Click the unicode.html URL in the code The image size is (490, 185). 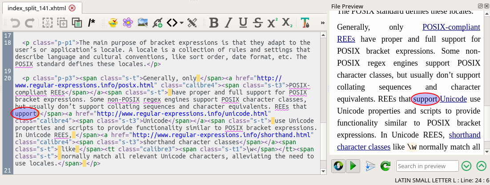tap(182, 114)
